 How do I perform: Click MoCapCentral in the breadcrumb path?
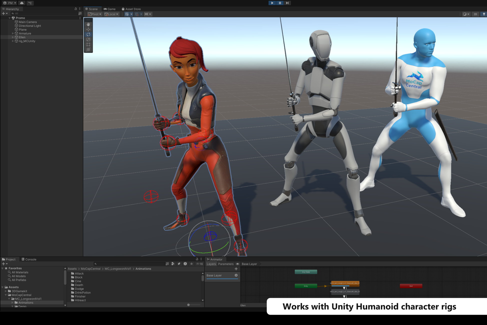91,269
